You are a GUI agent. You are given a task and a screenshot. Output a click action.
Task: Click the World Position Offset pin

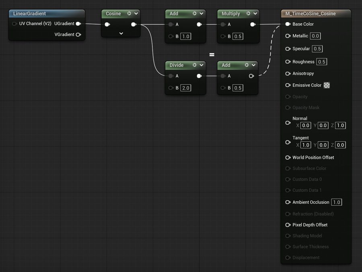288,158
